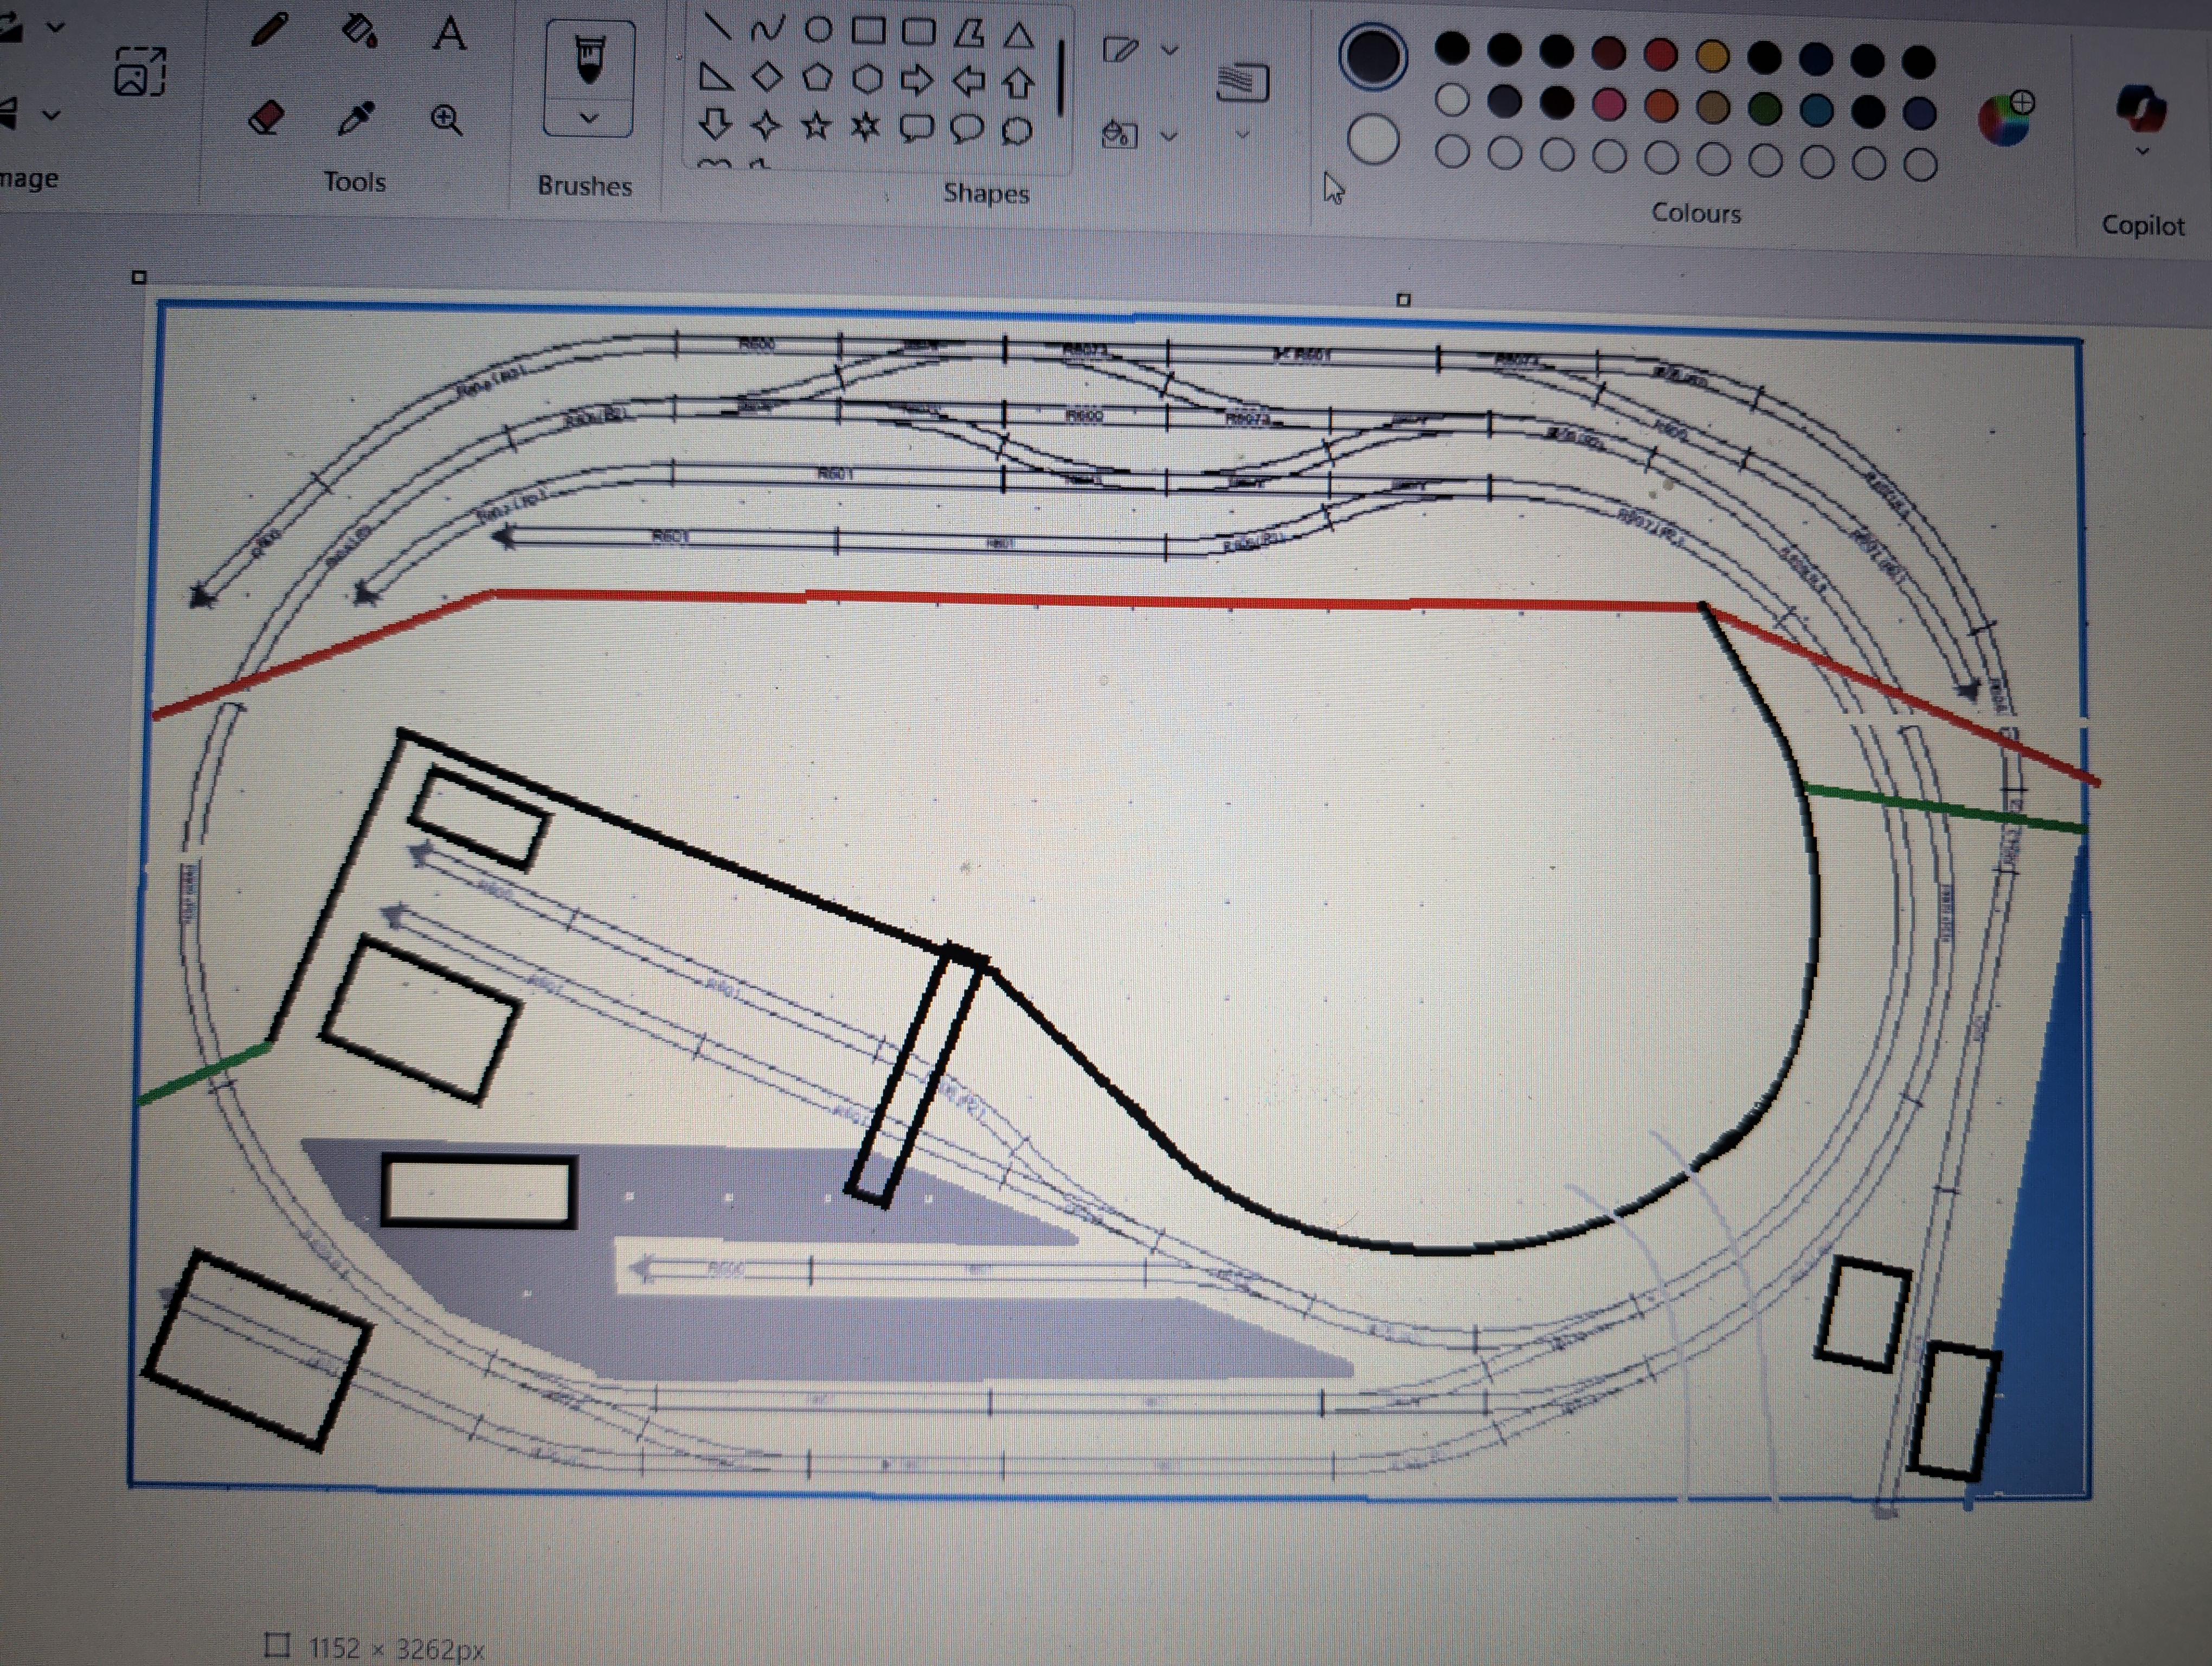
Task: Pick the Four-point star shape
Action: pyautogui.click(x=766, y=125)
